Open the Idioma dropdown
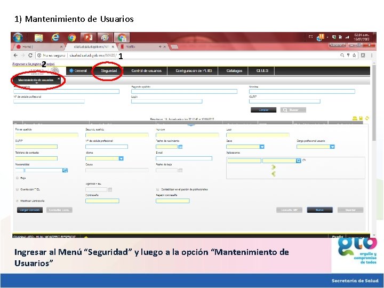The width and height of the screenshot is (384, 288). point(121,158)
